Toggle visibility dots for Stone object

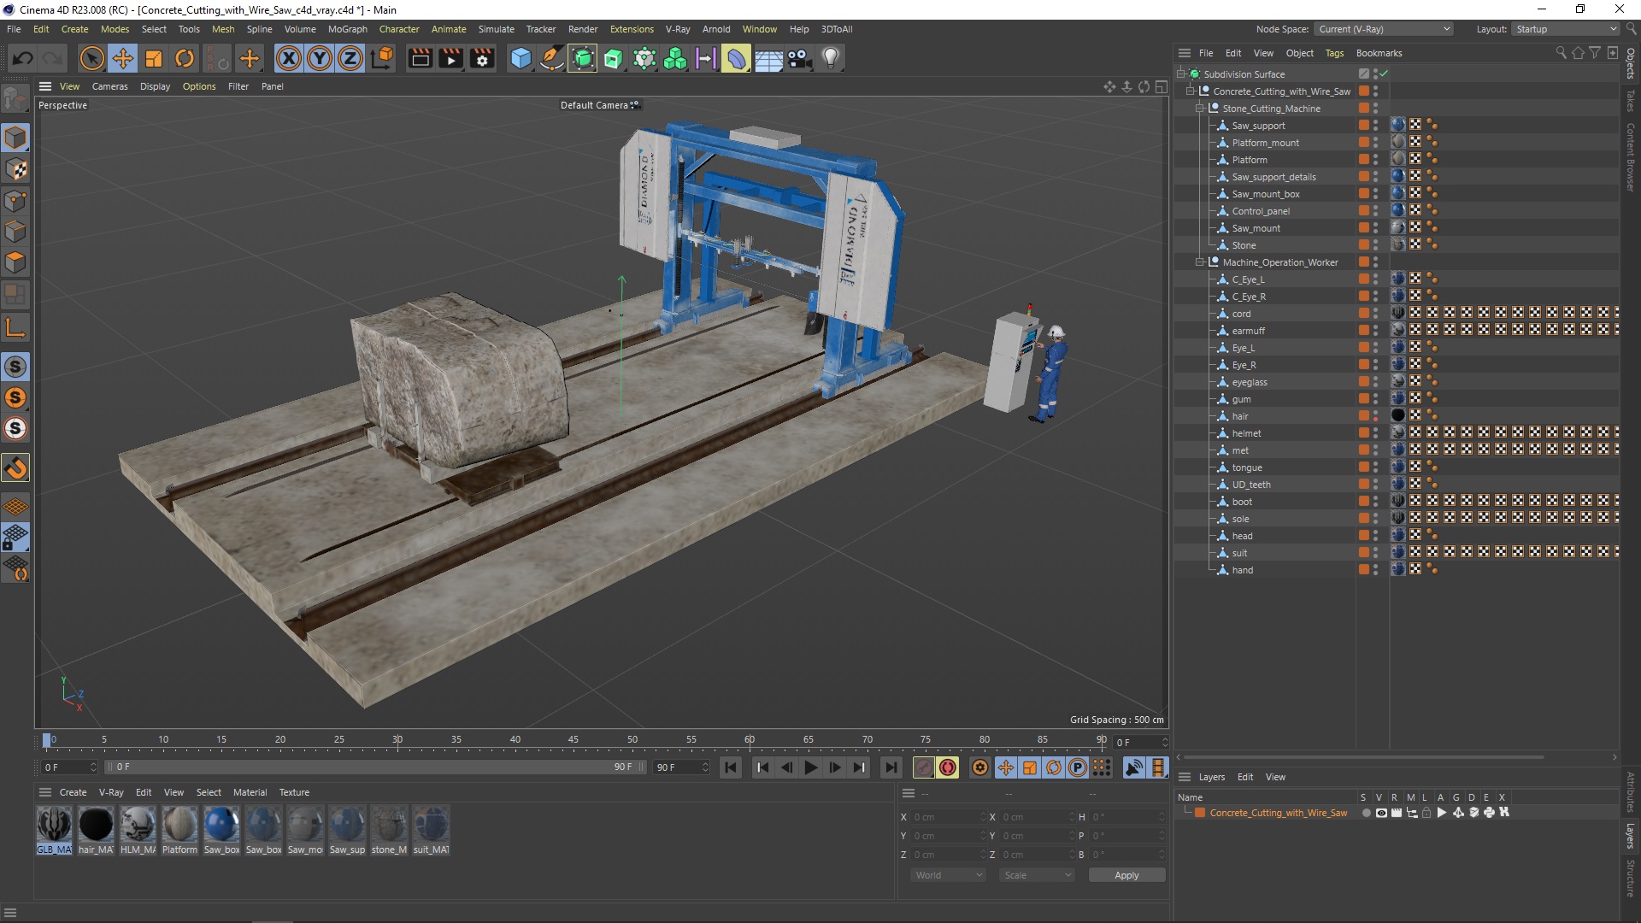(1375, 245)
